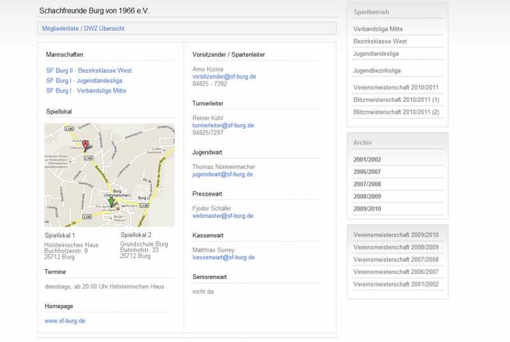Image resolution: width=510 pixels, height=342 pixels.
Task: Open the 2001/2002 archive season
Action: coord(367,160)
